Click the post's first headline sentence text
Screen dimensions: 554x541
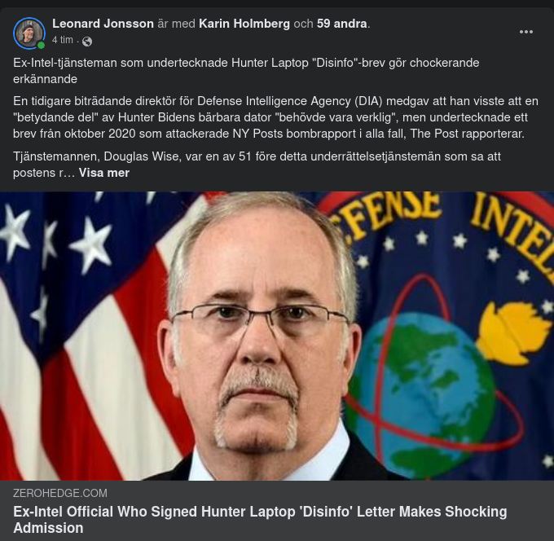[246, 71]
